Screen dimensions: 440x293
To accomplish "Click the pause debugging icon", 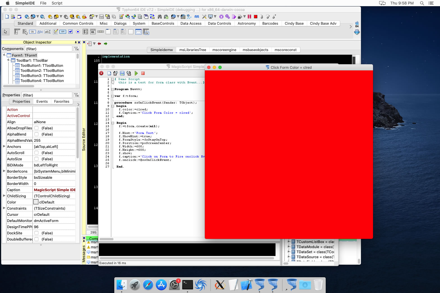I will pyautogui.click(x=249, y=17).
